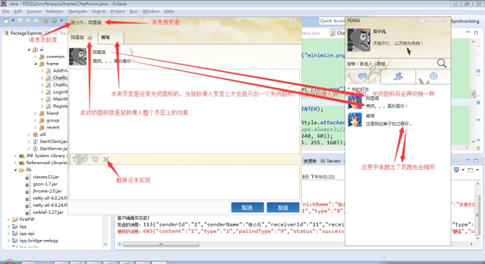
Task: Open the Project menu
Action: coord(118,11)
